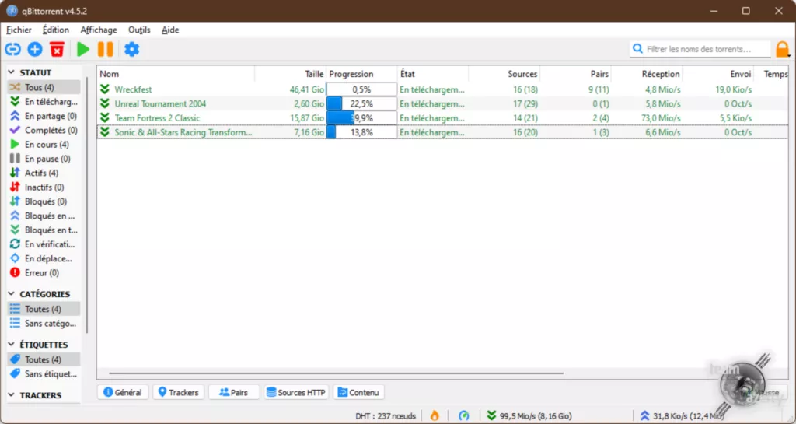
Task: Click the horizontal scrollbar of torrent list
Action: click(336, 373)
